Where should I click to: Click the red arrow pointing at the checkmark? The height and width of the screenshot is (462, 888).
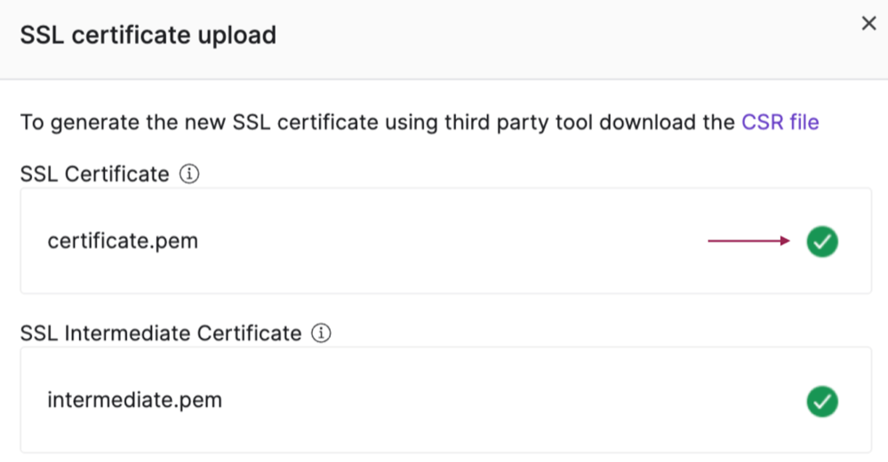coord(748,241)
